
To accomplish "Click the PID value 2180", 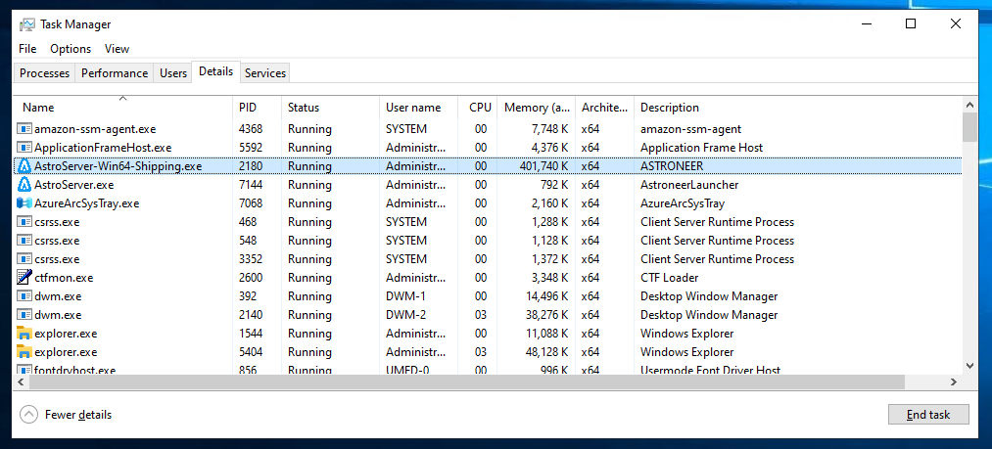I will coord(251,166).
